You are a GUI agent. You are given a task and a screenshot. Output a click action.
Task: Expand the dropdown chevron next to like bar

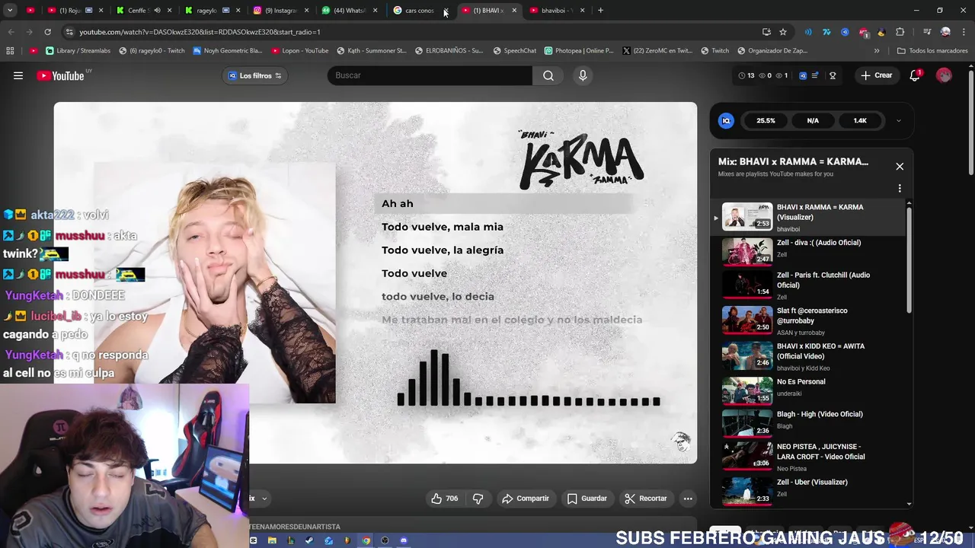pos(264,499)
